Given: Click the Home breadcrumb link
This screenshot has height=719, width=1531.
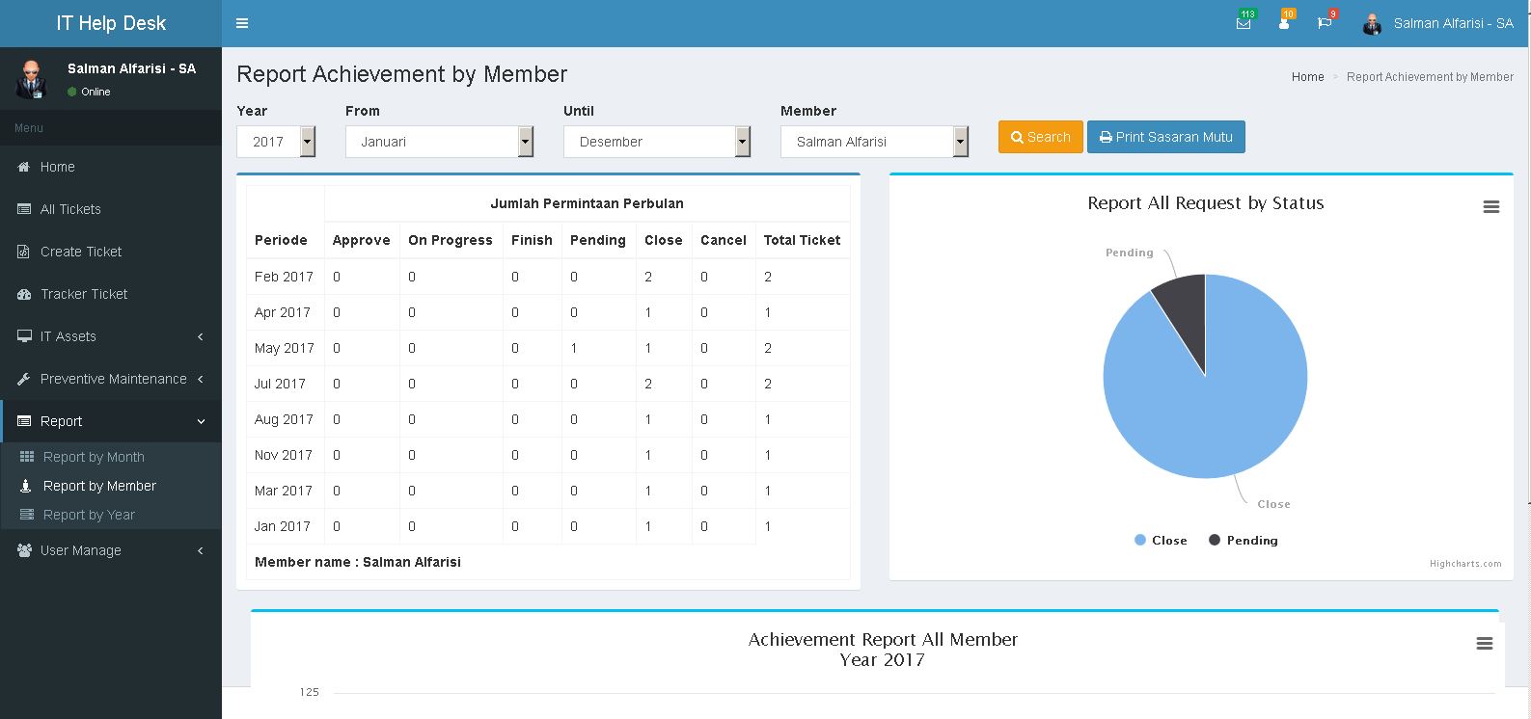Looking at the screenshot, I should (1307, 77).
